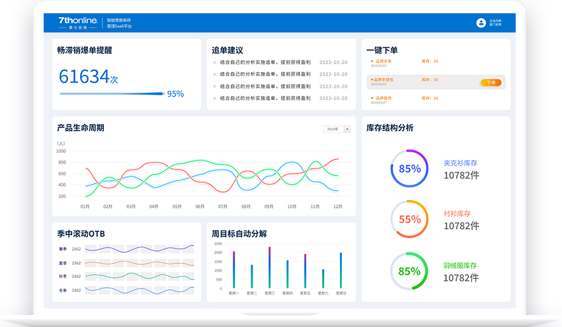Click the 春季 sparkline row
The height and width of the screenshot is (327, 562).
139,249
